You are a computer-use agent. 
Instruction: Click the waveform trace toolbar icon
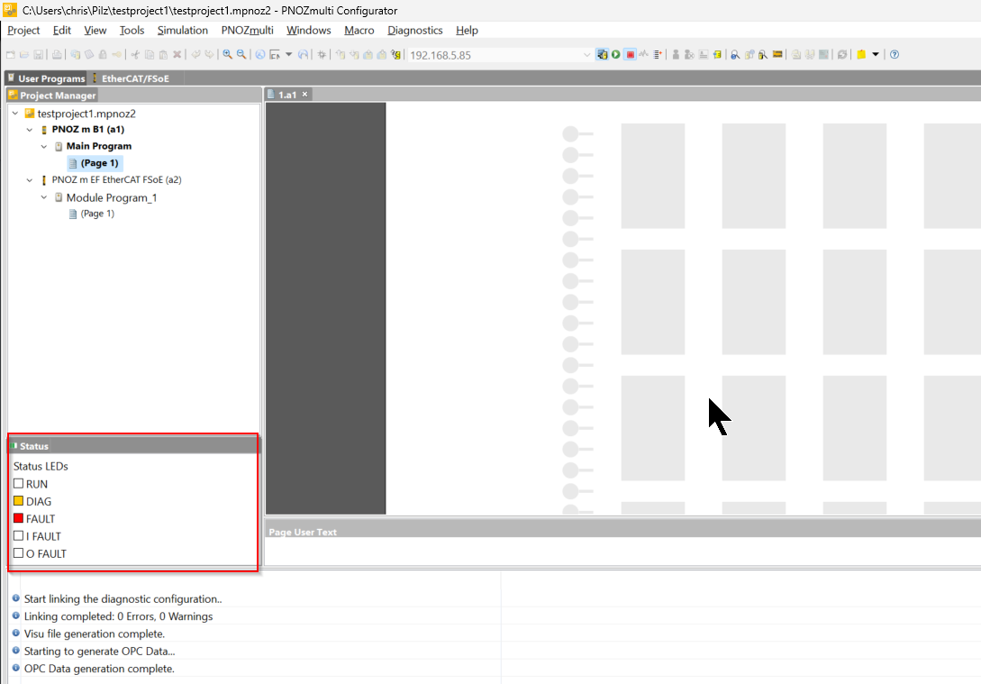(644, 54)
